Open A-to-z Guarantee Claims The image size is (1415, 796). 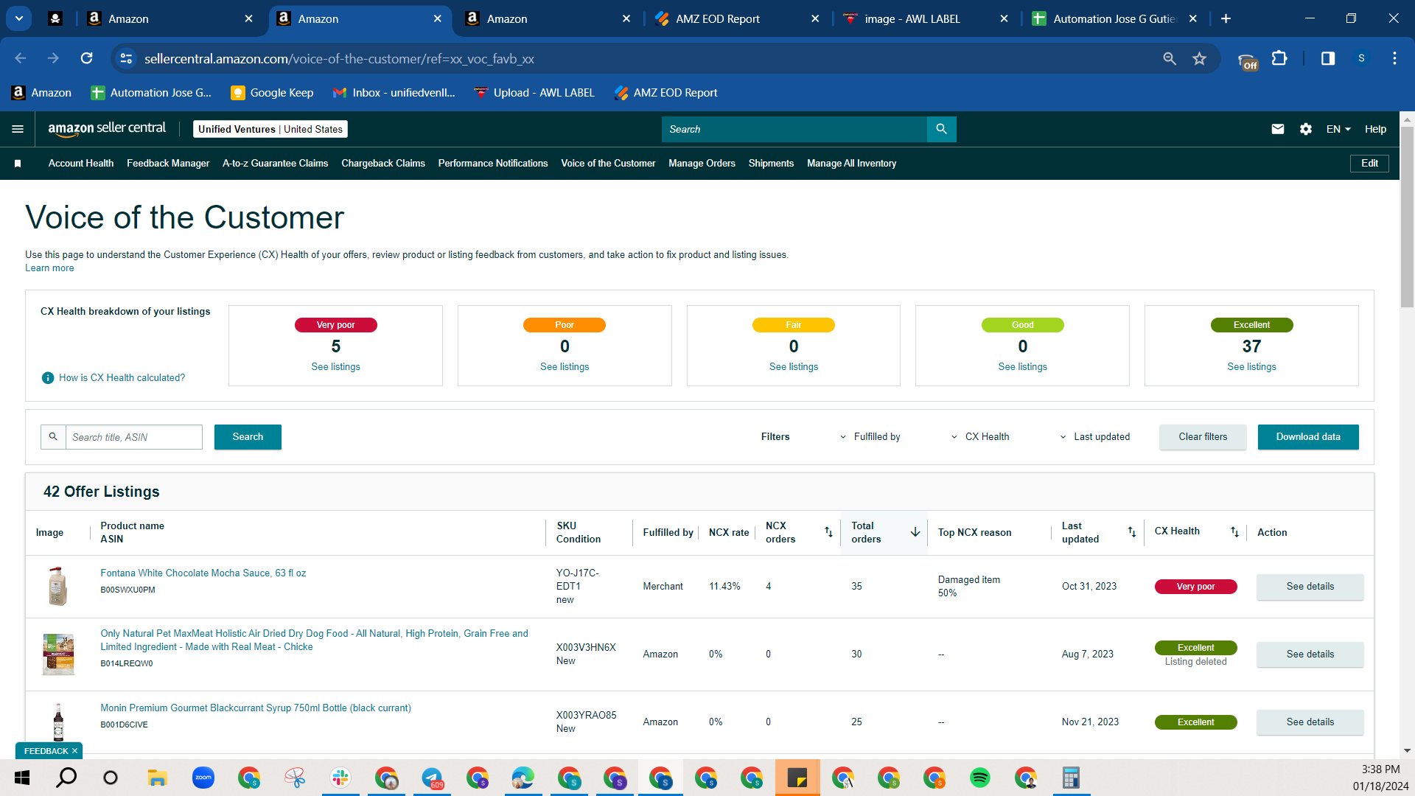(x=276, y=164)
